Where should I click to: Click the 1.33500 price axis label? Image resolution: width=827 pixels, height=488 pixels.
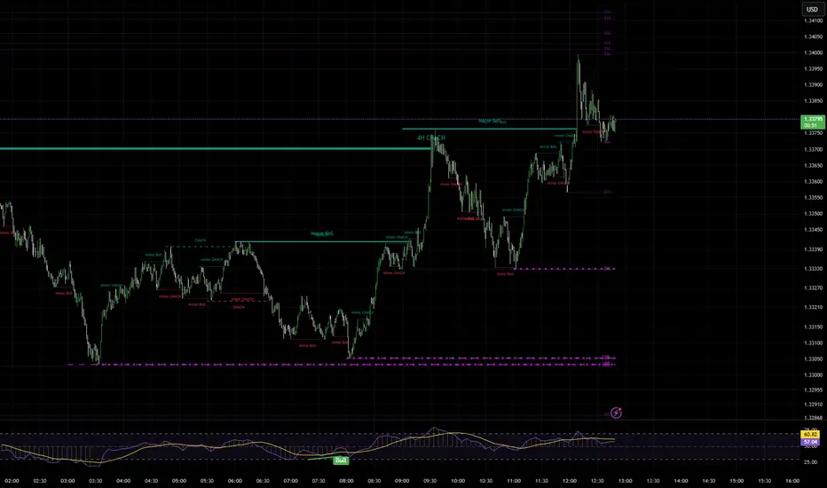pos(813,214)
